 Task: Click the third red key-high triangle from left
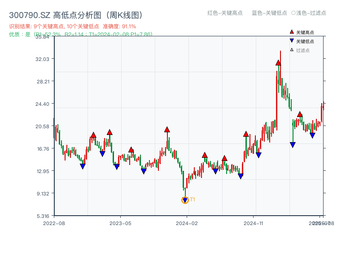(x=131, y=150)
